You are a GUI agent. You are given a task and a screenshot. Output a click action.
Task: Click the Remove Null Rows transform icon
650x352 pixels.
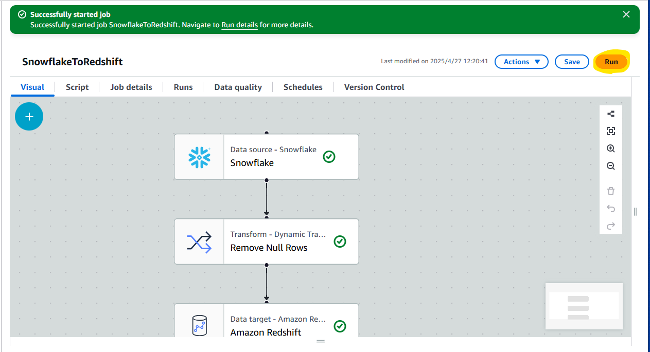click(x=199, y=242)
